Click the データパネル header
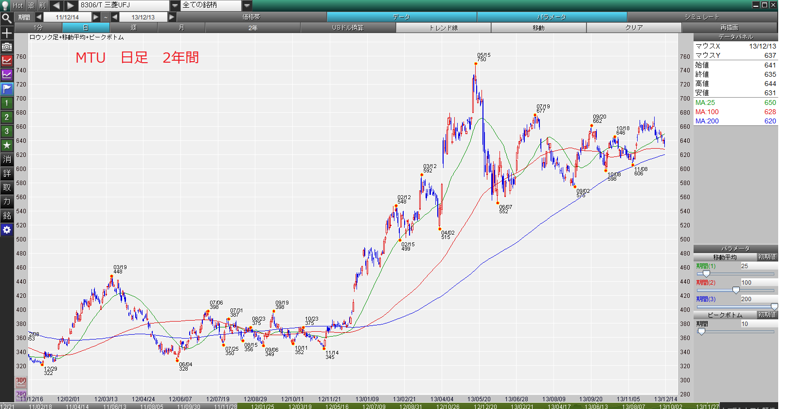The height and width of the screenshot is (409, 785). 736,37
